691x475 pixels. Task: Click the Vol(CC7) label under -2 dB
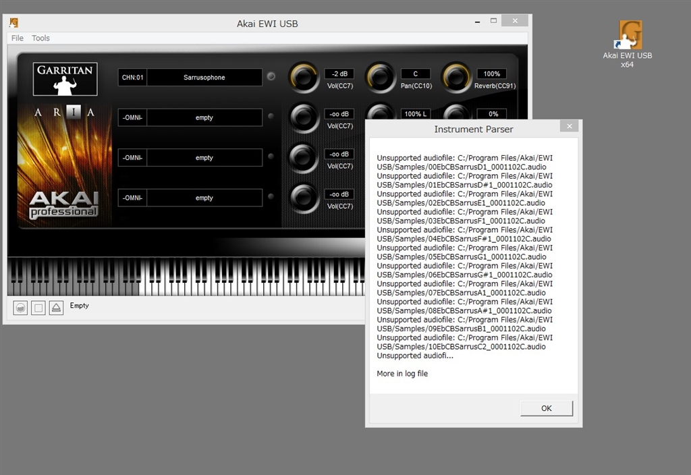(x=340, y=86)
